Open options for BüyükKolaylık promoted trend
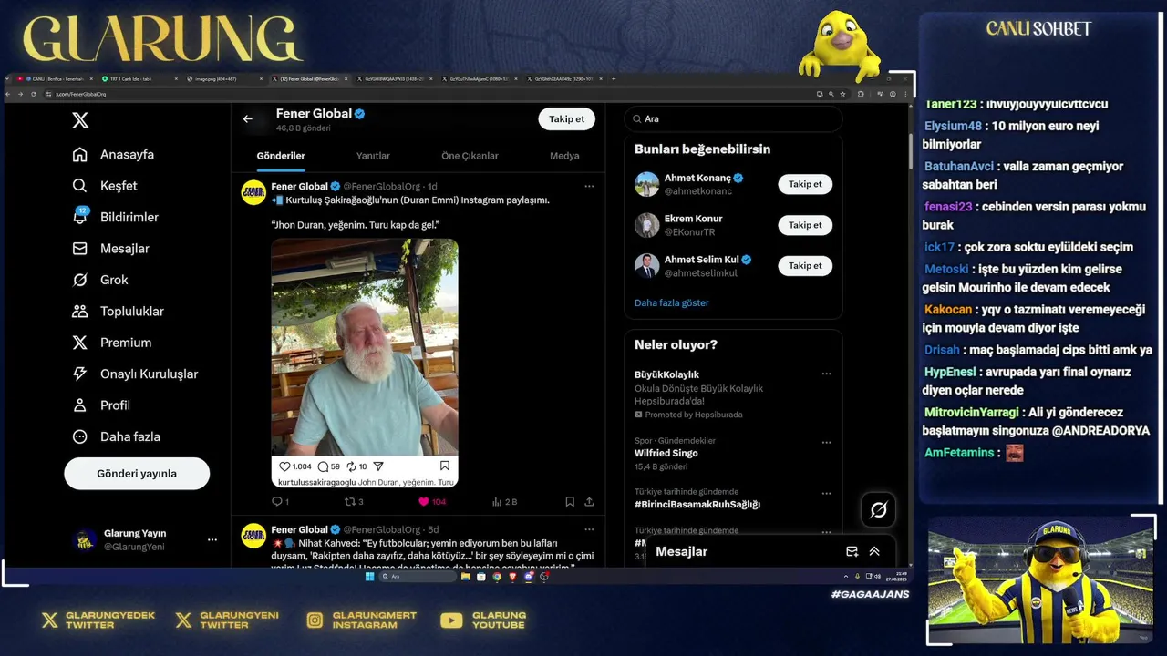The height and width of the screenshot is (656, 1167). [x=826, y=374]
